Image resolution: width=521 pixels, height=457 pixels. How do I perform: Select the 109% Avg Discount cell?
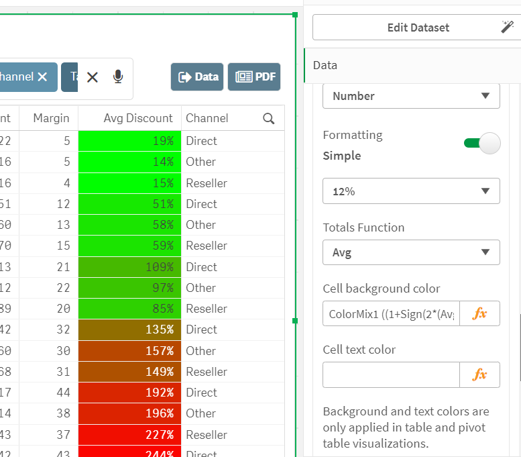pos(129,266)
